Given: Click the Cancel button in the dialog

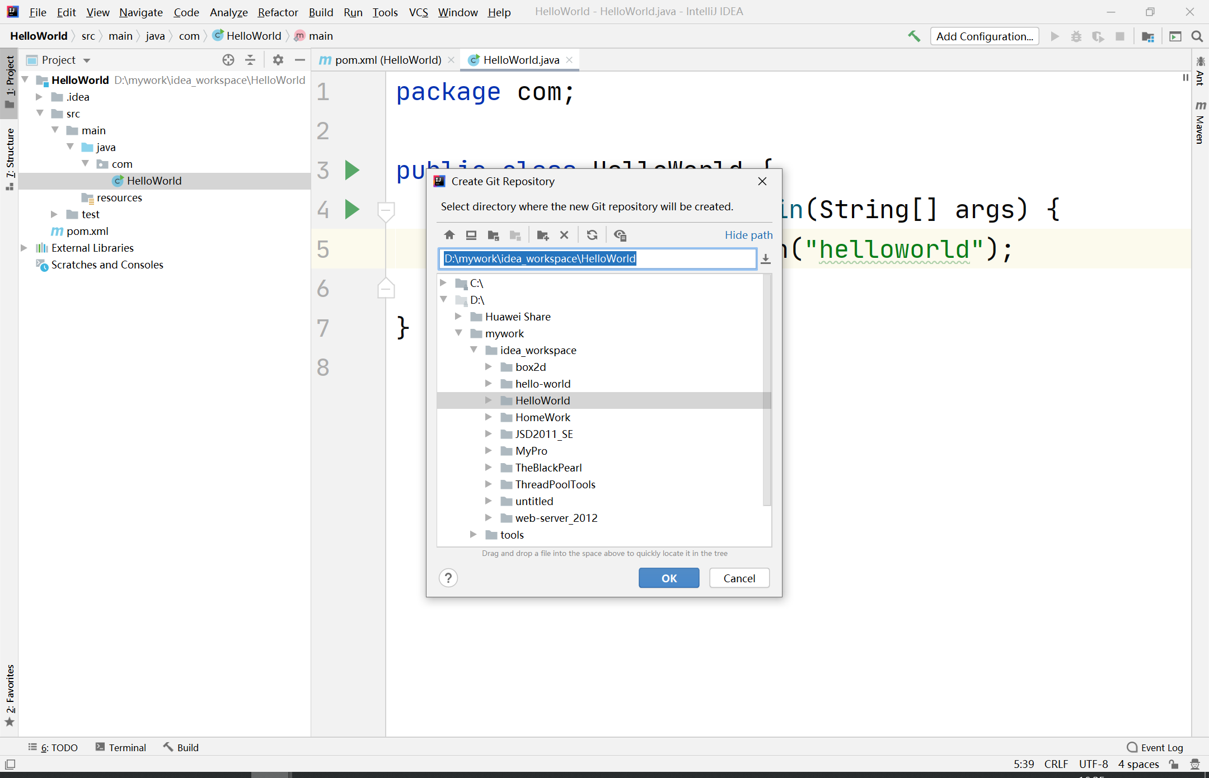Looking at the screenshot, I should tap(739, 578).
